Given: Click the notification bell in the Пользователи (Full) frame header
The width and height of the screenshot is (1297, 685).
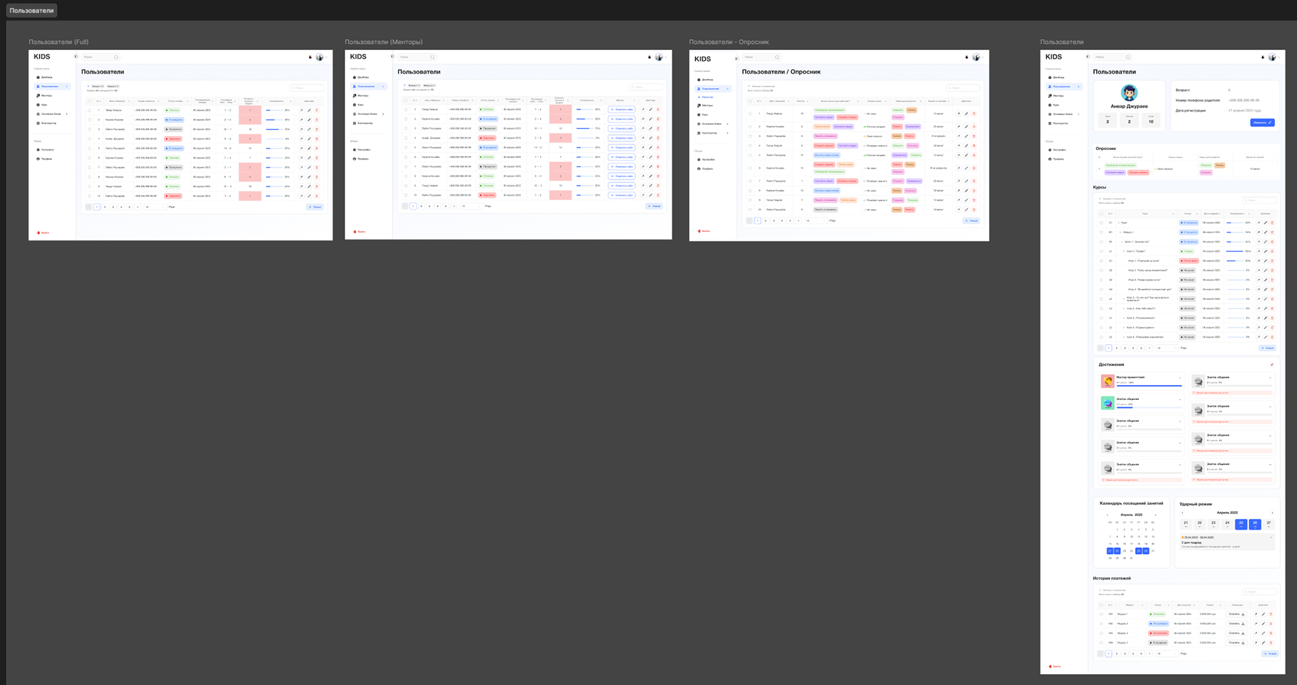Looking at the screenshot, I should [311, 57].
